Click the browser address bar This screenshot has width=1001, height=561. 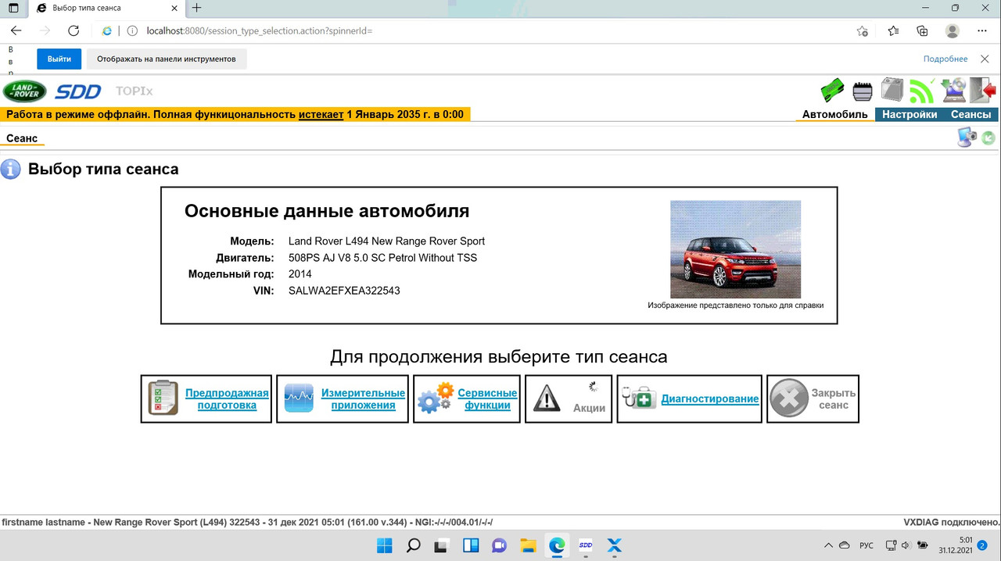click(x=485, y=30)
